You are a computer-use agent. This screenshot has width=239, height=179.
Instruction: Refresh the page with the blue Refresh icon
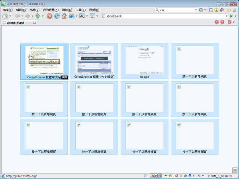click(57, 16)
